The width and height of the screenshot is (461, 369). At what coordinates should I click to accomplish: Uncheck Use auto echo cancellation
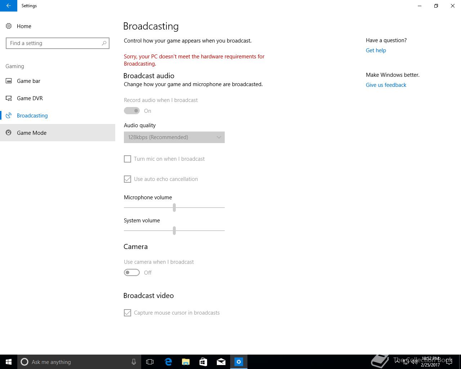tap(127, 179)
